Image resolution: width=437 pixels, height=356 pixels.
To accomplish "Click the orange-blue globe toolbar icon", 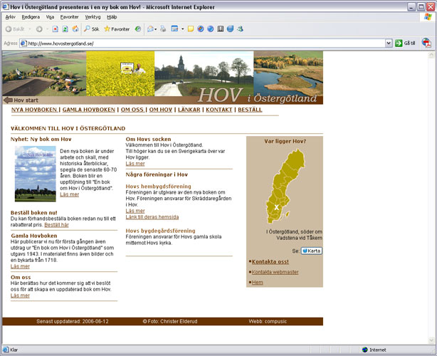I will [x=201, y=29].
